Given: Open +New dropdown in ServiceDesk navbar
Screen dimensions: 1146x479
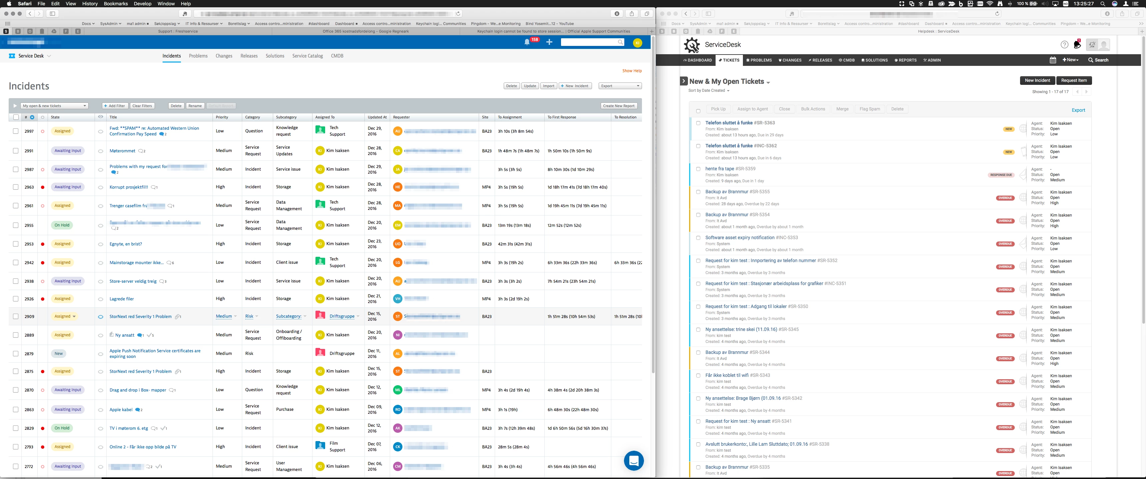Looking at the screenshot, I should point(1070,60).
